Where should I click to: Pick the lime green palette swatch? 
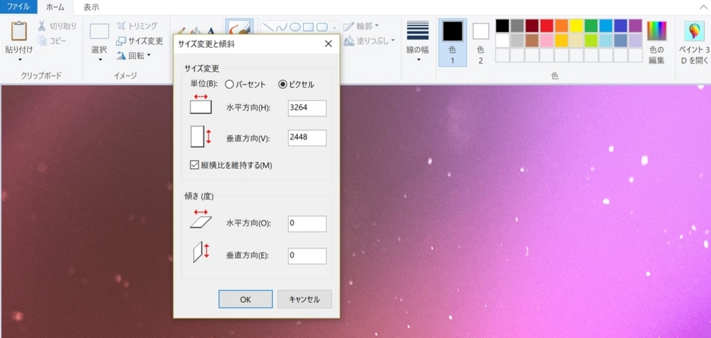(x=591, y=40)
